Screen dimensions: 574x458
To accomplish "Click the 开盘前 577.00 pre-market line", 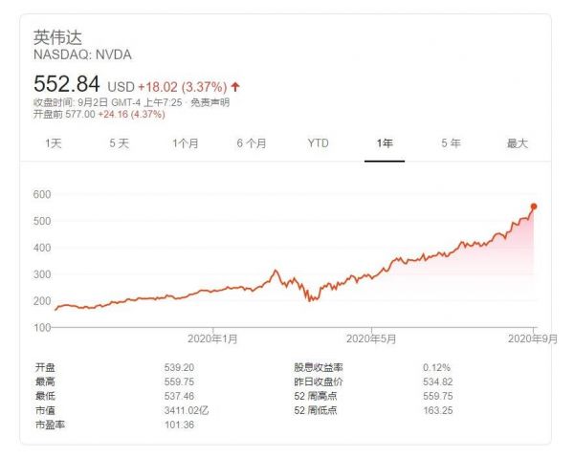I will (x=99, y=114).
